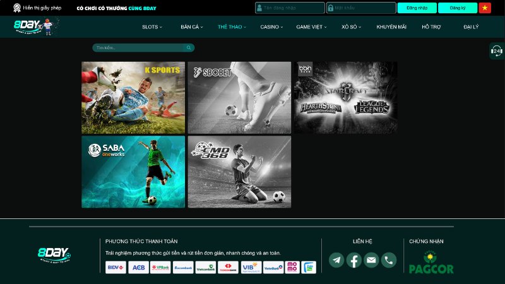Open the K SPORTS game card
505x284 pixels.
coord(133,98)
